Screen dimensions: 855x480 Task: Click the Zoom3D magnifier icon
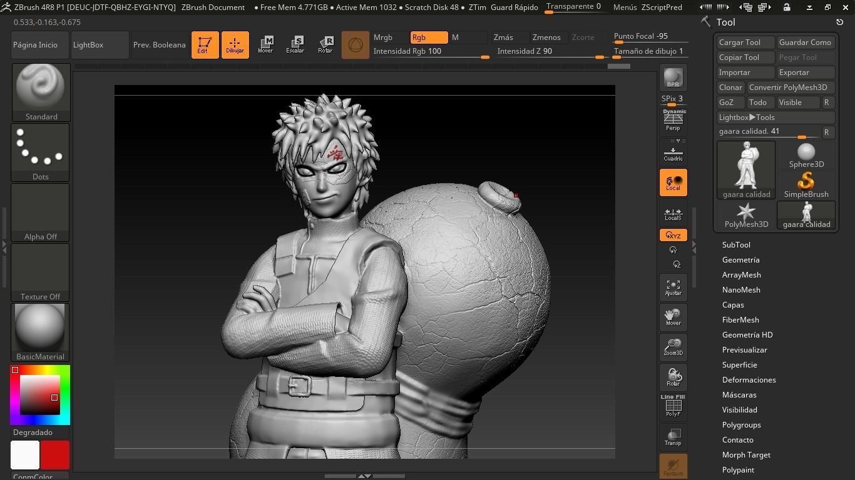tap(673, 347)
